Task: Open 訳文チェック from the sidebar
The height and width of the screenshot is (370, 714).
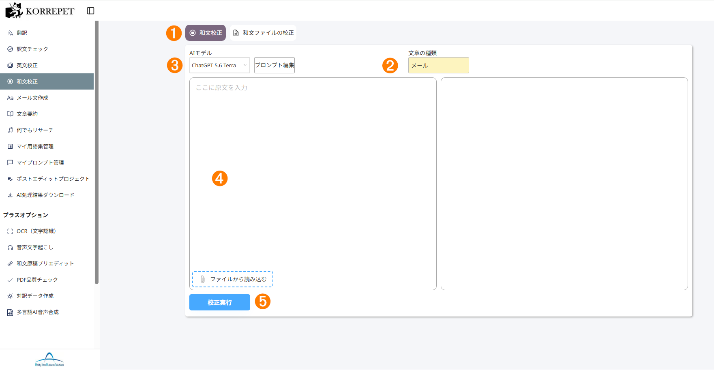Action: point(47,49)
